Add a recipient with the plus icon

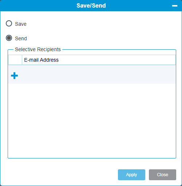[14, 76]
